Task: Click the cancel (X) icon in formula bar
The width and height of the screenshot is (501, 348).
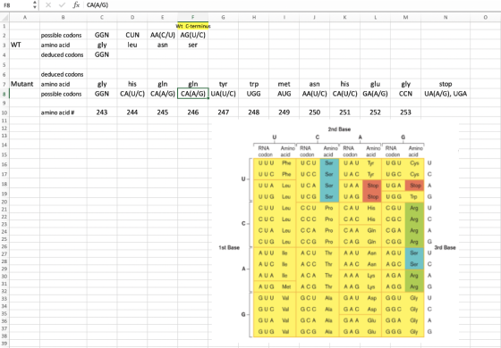Action: coord(48,5)
